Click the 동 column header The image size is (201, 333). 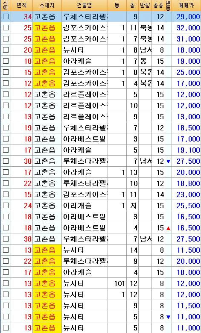coord(117,6)
